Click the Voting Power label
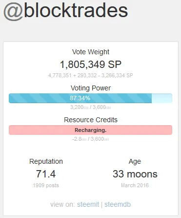181x218 pixels. tap(91, 88)
